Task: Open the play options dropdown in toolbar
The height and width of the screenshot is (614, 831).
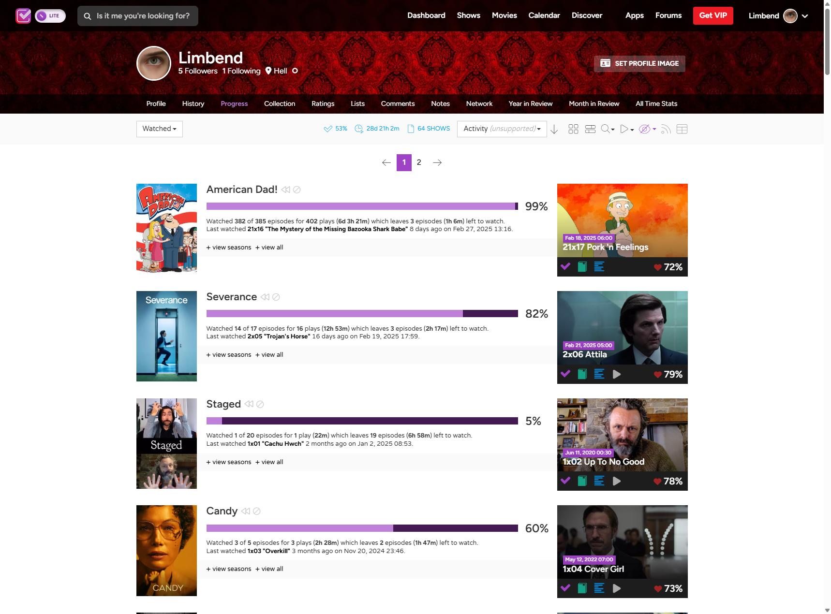Action: (x=627, y=129)
